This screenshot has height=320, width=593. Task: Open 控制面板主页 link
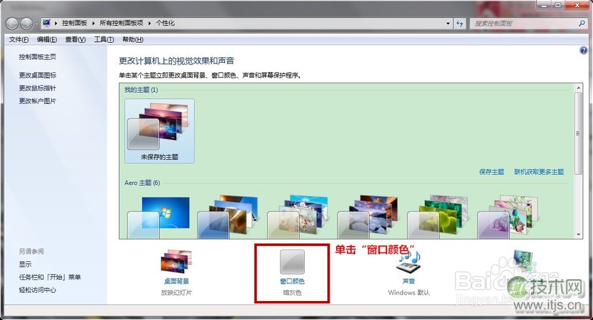37,57
